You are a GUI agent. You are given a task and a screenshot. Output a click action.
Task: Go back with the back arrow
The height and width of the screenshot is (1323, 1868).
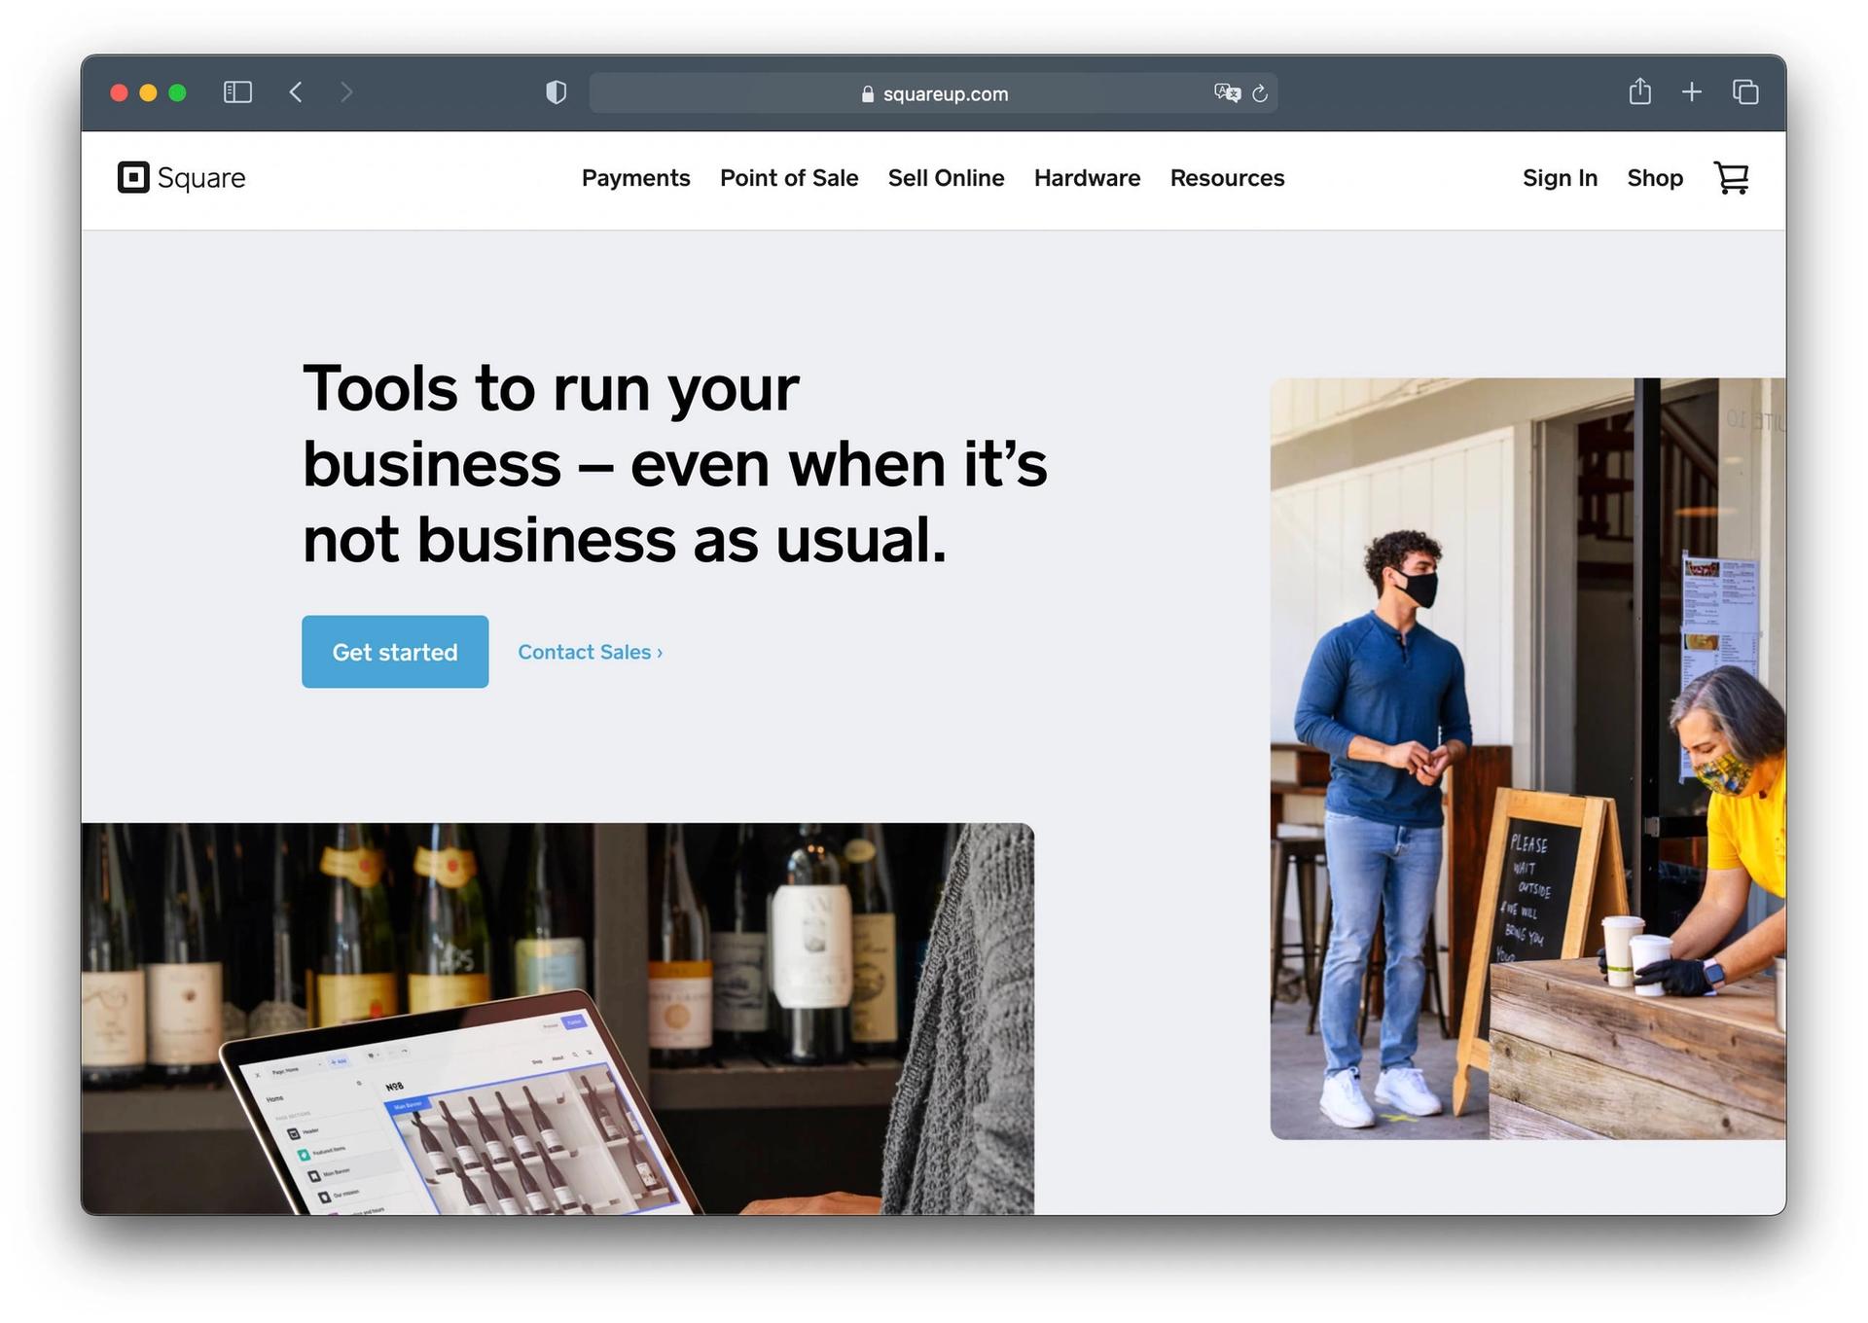click(x=296, y=92)
